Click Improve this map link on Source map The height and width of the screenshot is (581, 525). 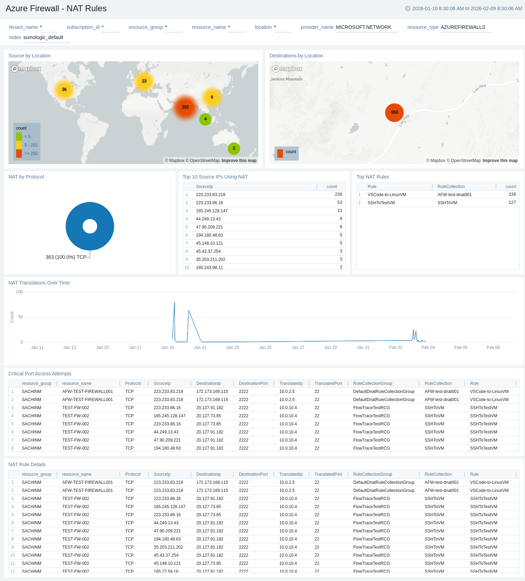click(239, 161)
